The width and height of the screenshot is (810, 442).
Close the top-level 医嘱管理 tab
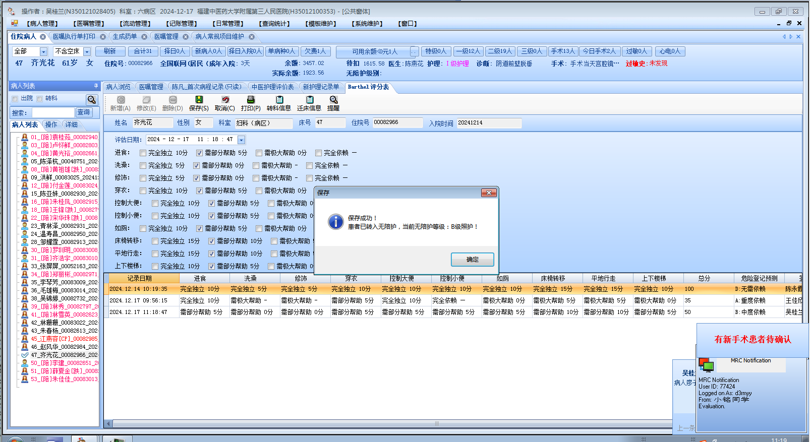[186, 37]
